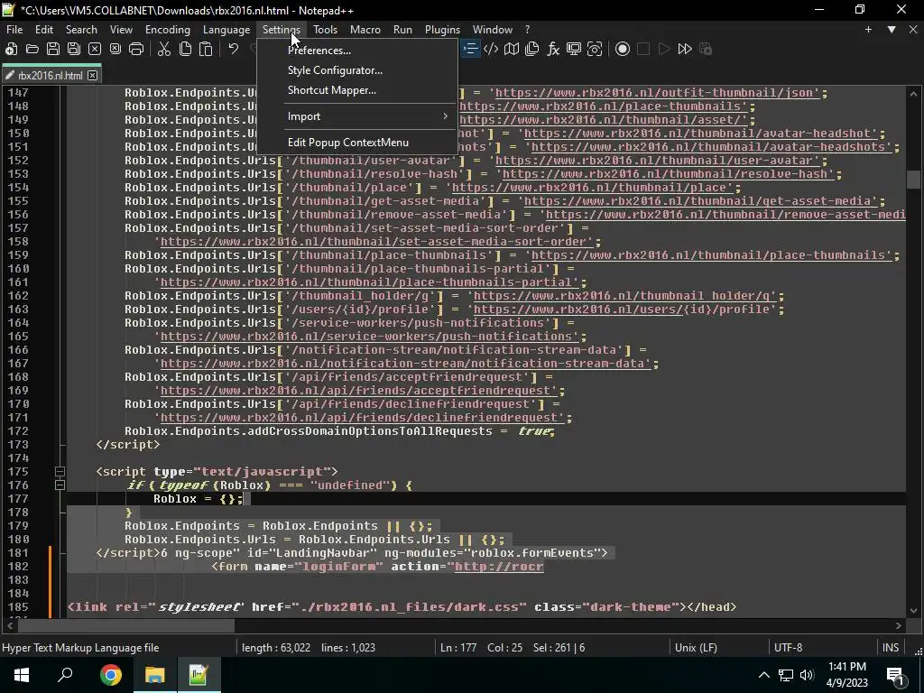This screenshot has height=693, width=924.
Task: Expand the Import submenu
Action: tap(357, 116)
